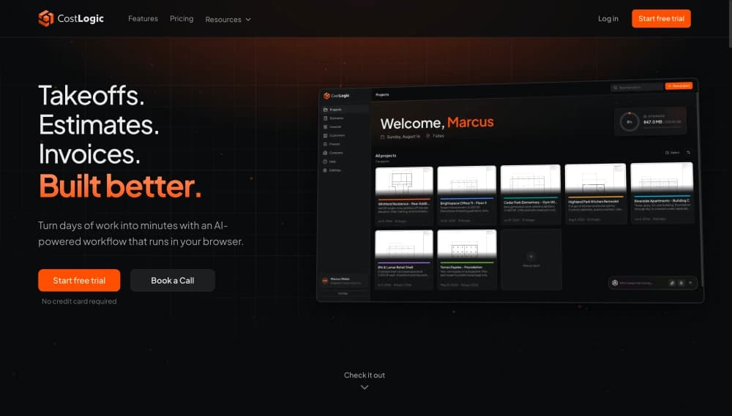This screenshot has width=732, height=416.
Task: Click Start free trial in header
Action: pyautogui.click(x=661, y=19)
